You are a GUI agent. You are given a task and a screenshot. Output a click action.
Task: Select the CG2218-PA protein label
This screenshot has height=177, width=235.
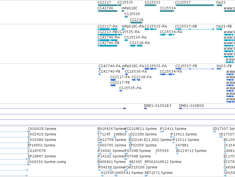(142, 77)
